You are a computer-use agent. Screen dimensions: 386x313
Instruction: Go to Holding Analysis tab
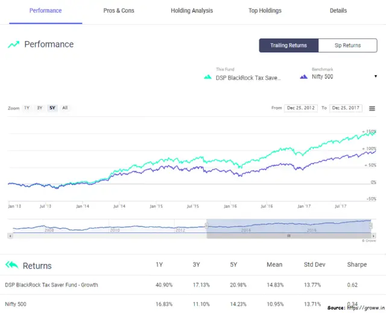pos(192,11)
